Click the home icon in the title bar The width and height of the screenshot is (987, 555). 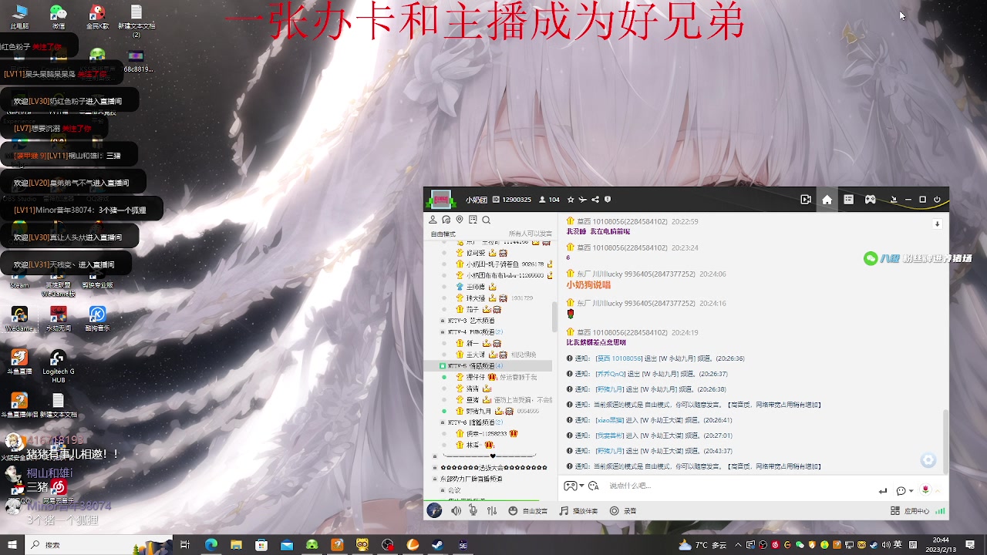click(x=827, y=199)
